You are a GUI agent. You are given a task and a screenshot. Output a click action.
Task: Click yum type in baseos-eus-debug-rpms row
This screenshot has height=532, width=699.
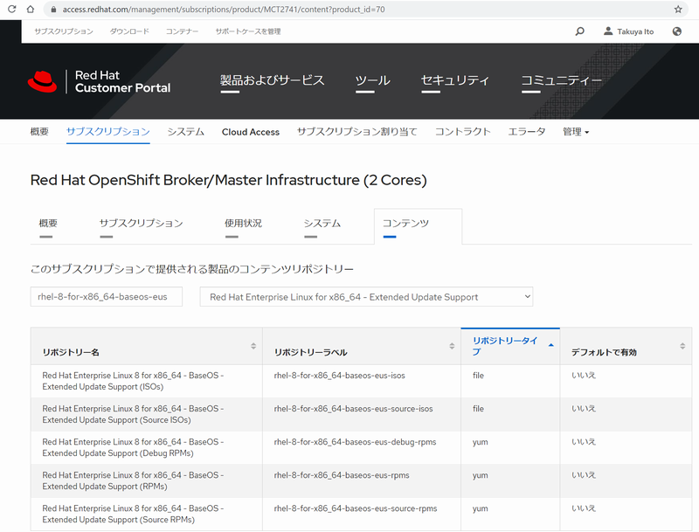point(480,442)
